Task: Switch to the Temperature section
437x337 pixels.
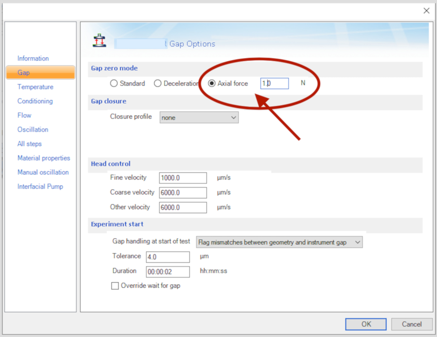Action: tap(35, 87)
